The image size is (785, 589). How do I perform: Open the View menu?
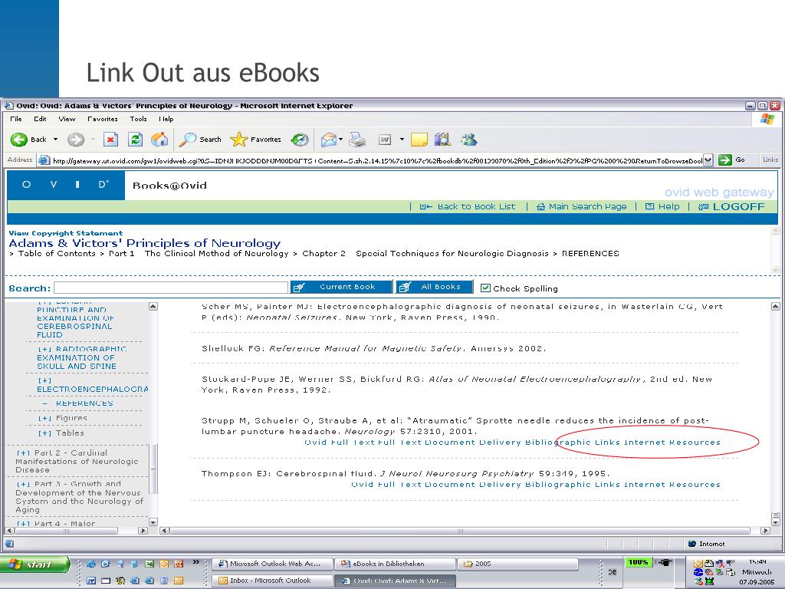pos(67,119)
